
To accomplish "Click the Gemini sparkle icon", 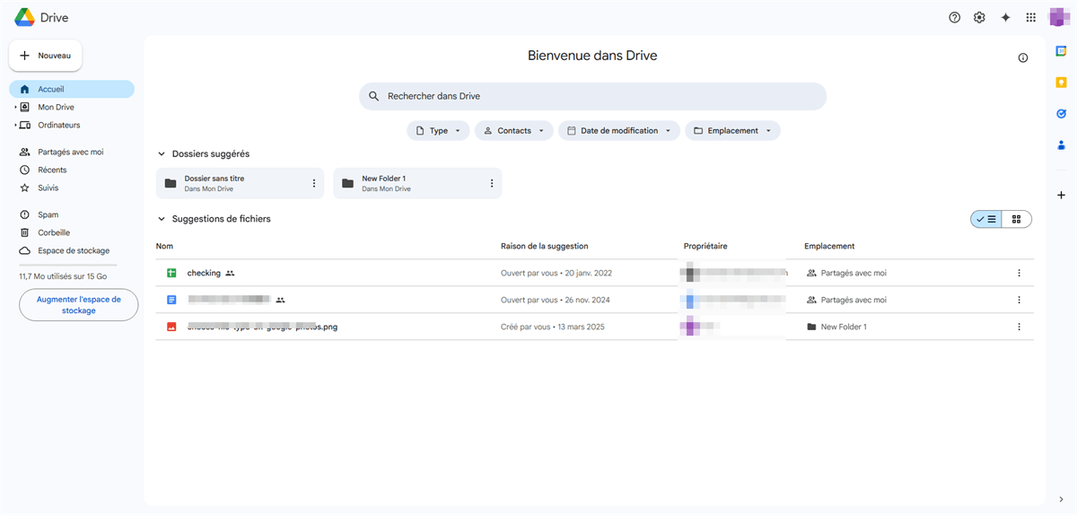I will point(1005,18).
